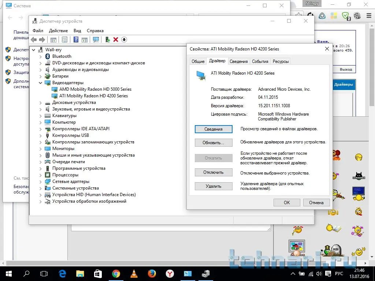Image resolution: width=375 pixels, height=281 pixels.
Task: Open the Действие menu
Action: (58, 31)
